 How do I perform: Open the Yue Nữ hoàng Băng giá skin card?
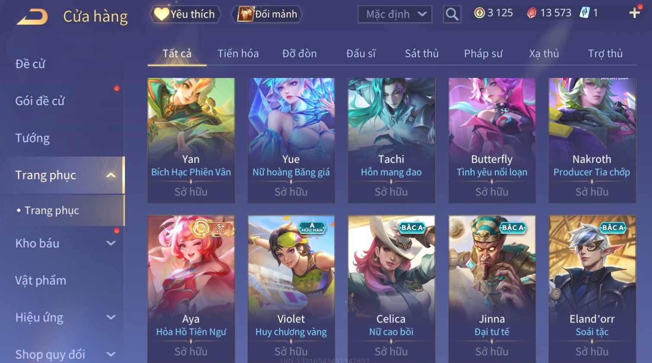[291, 141]
